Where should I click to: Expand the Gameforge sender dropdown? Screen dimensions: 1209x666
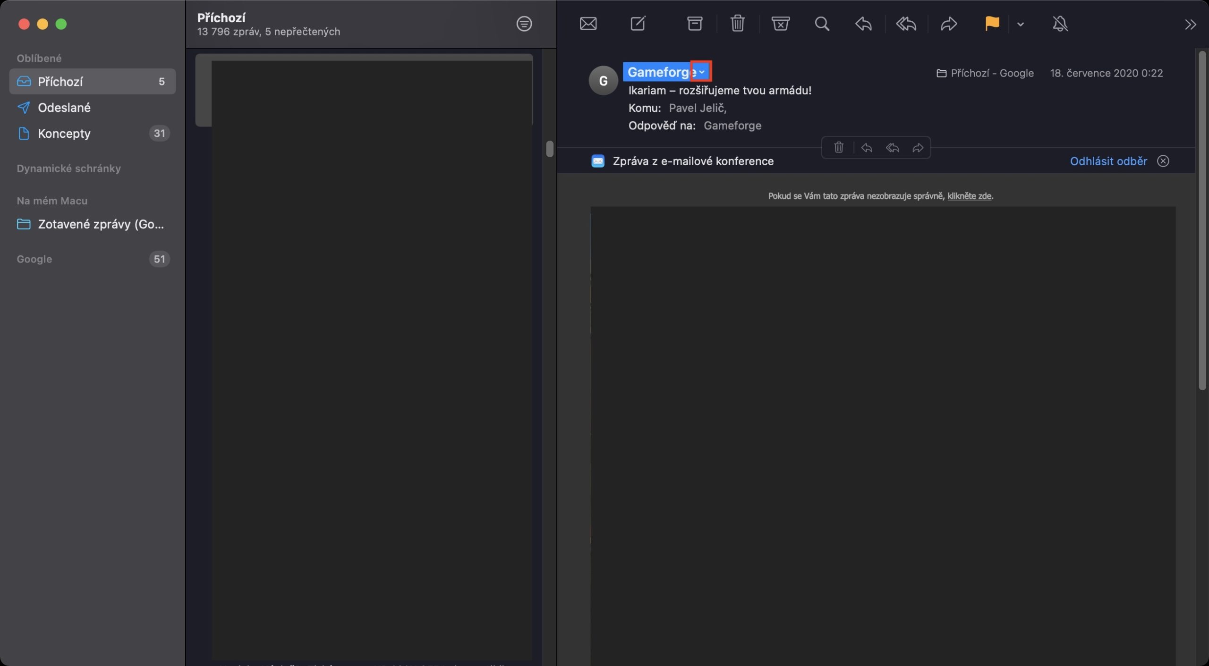pos(702,71)
